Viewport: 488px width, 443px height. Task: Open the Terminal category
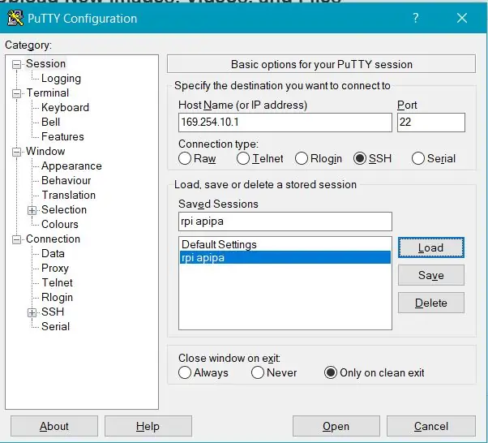pos(48,92)
